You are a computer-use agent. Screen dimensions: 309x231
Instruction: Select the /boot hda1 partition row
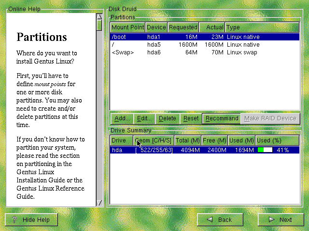tap(205, 37)
